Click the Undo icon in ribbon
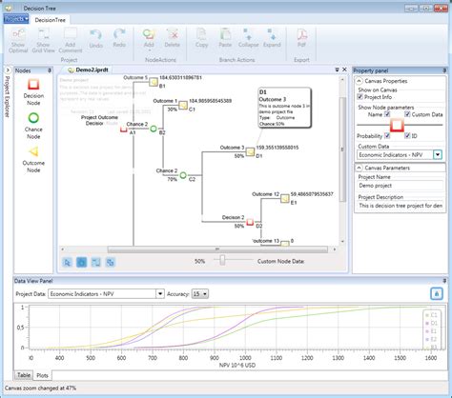 95,35
